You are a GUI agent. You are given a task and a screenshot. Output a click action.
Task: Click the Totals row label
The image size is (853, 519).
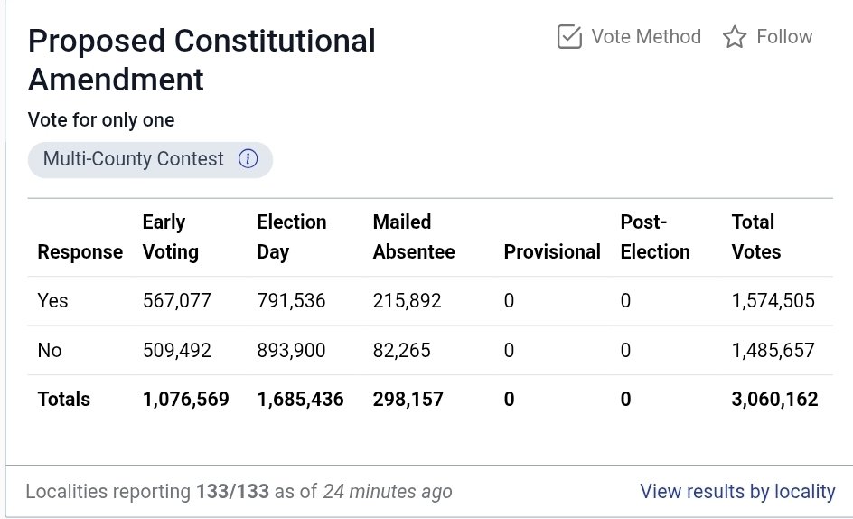[64, 399]
